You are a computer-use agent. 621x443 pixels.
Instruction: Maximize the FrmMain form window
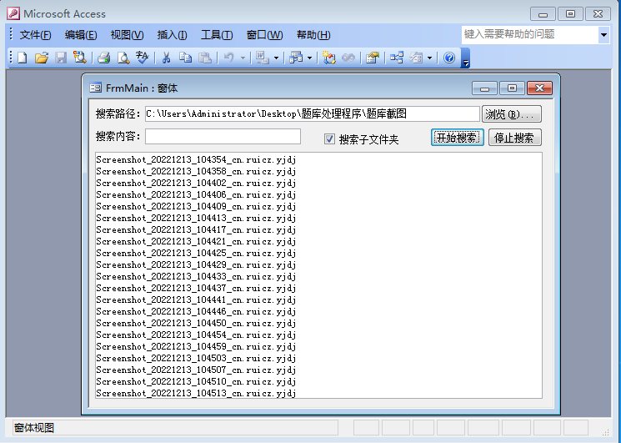(512, 88)
